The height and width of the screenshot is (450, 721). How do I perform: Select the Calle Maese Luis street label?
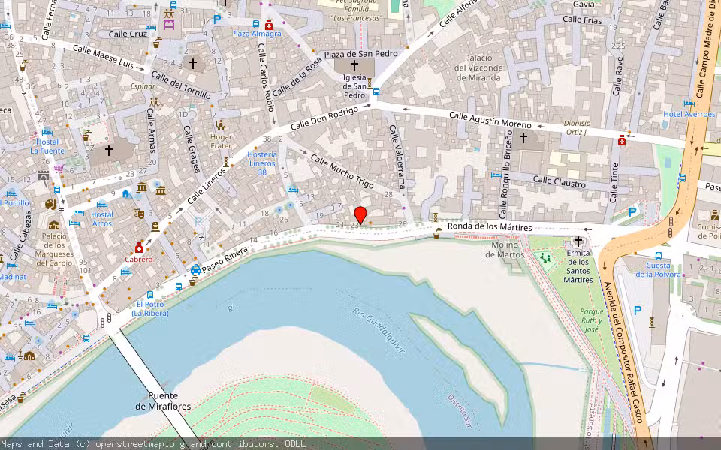coord(103,56)
